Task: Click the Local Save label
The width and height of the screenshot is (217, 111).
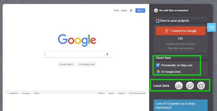Action: point(161,86)
